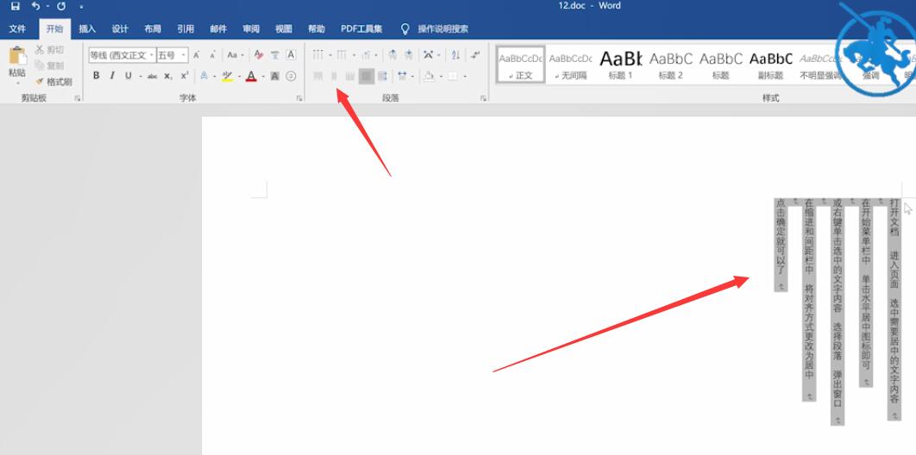Apply the 副标题 style

[770, 64]
